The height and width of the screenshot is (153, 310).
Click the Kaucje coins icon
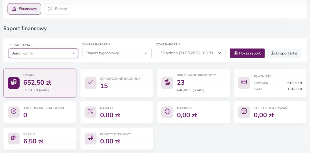[14, 138]
